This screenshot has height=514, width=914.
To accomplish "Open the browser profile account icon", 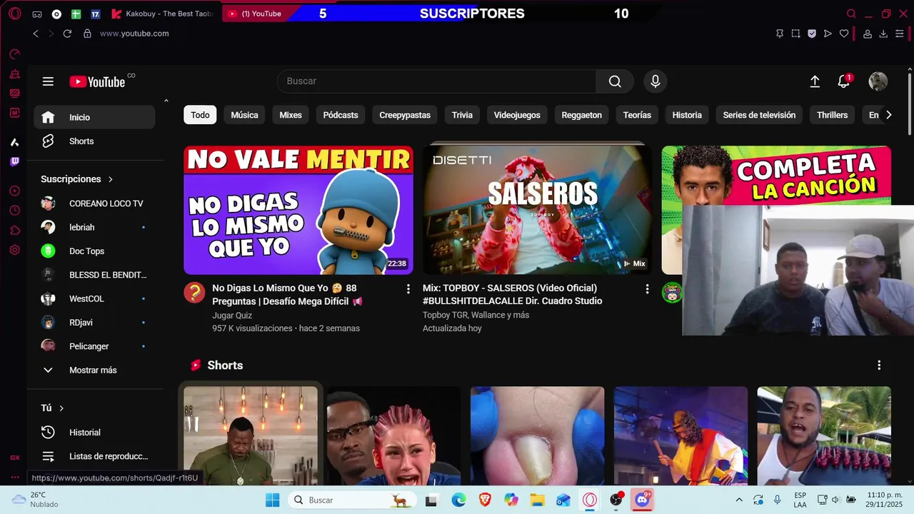I will (868, 34).
